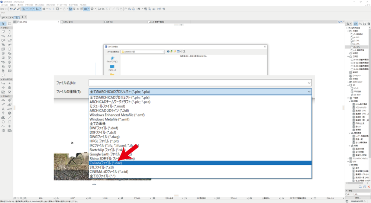Viewport: 371px width, 203px height.
Task: Collapse the ビューポイント toolbox section
Action: tap(1, 79)
